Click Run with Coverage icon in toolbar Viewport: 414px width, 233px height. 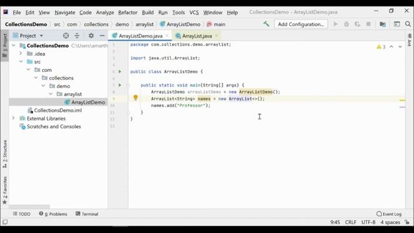pos(357,24)
